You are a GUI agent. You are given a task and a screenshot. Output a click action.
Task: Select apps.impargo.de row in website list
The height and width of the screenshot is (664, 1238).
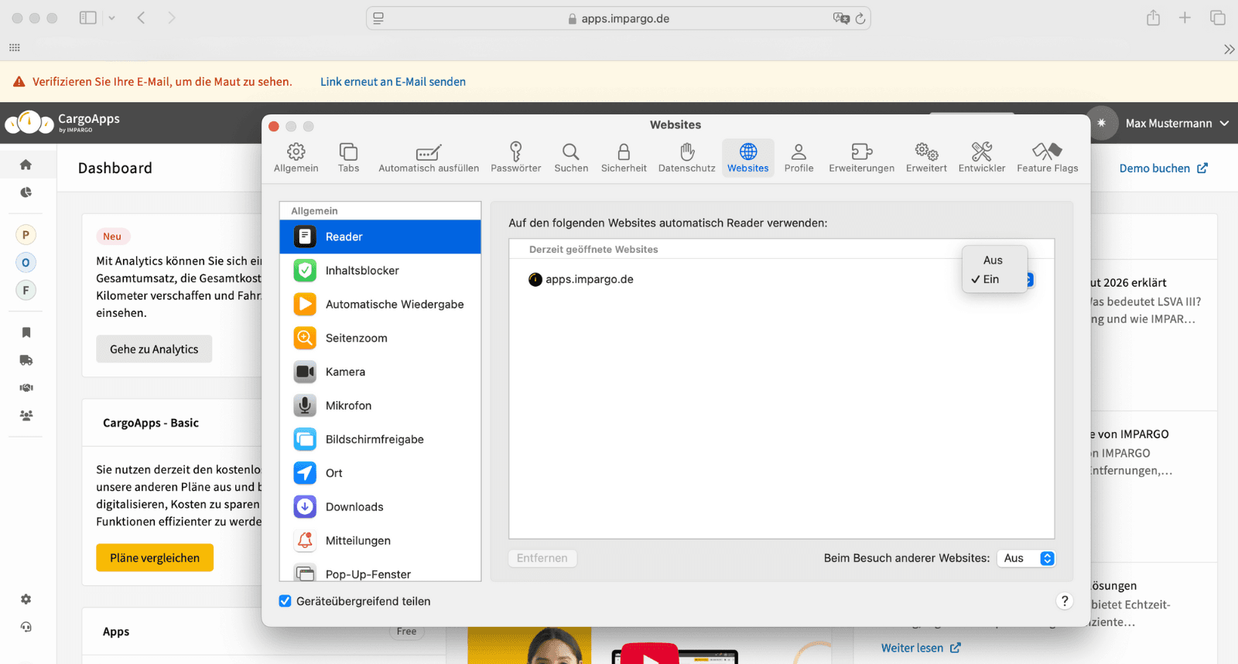pyautogui.click(x=781, y=279)
